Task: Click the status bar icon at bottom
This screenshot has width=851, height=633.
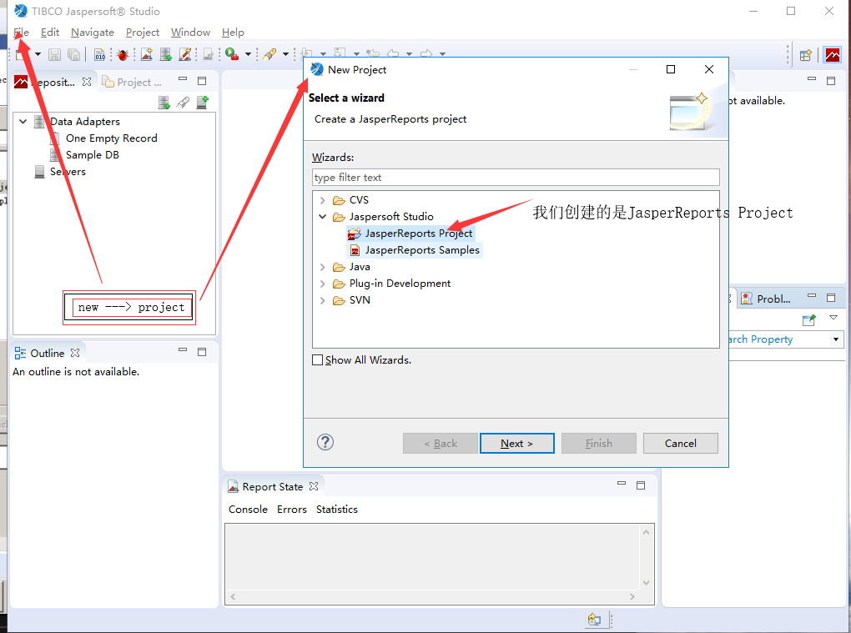Action: click(594, 620)
